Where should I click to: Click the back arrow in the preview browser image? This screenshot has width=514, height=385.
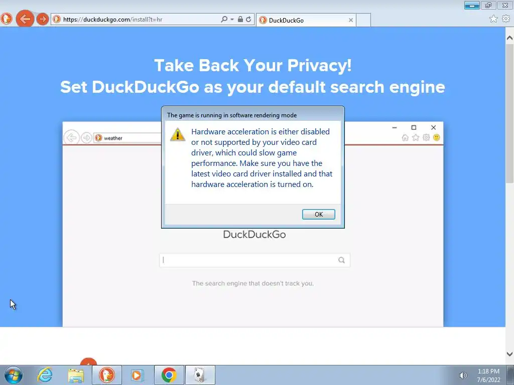71,137
